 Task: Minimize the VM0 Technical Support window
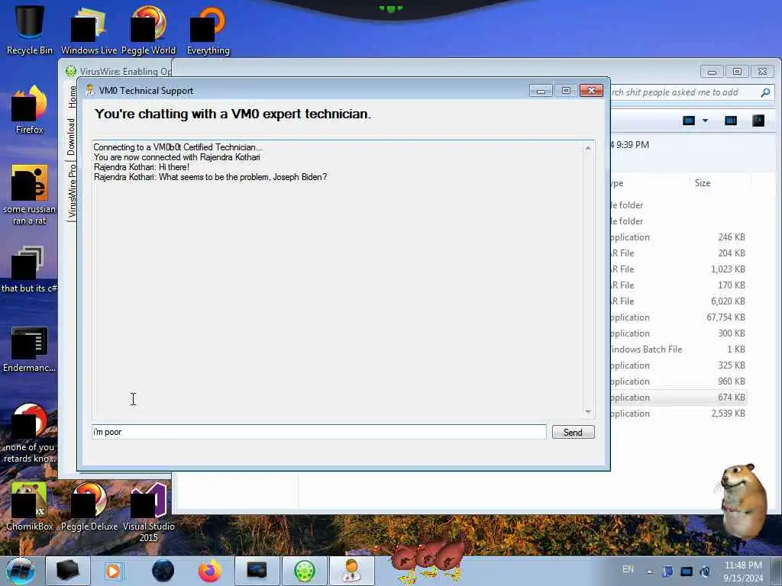click(x=541, y=91)
